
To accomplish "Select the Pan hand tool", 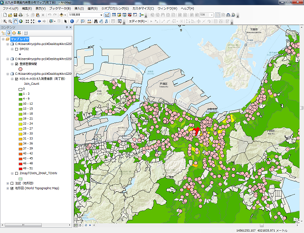I will [16, 21].
